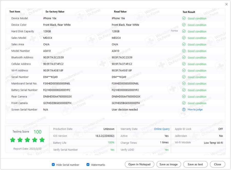Click the Jailbroken No value
The image size is (231, 170).
[221, 136]
